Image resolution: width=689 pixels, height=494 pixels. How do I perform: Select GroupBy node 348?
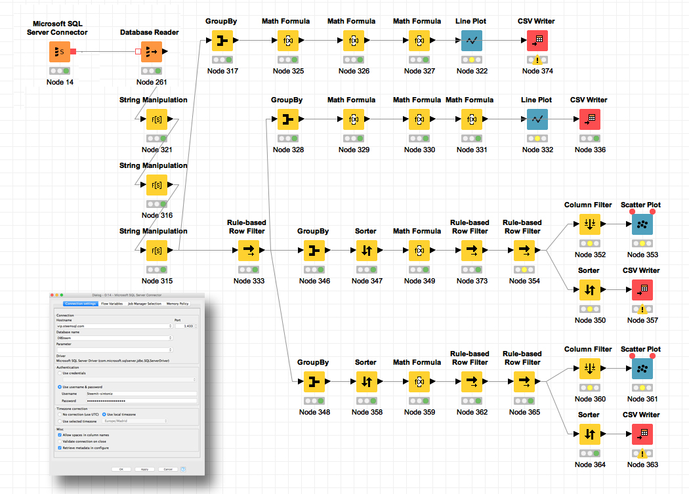pyautogui.click(x=314, y=381)
